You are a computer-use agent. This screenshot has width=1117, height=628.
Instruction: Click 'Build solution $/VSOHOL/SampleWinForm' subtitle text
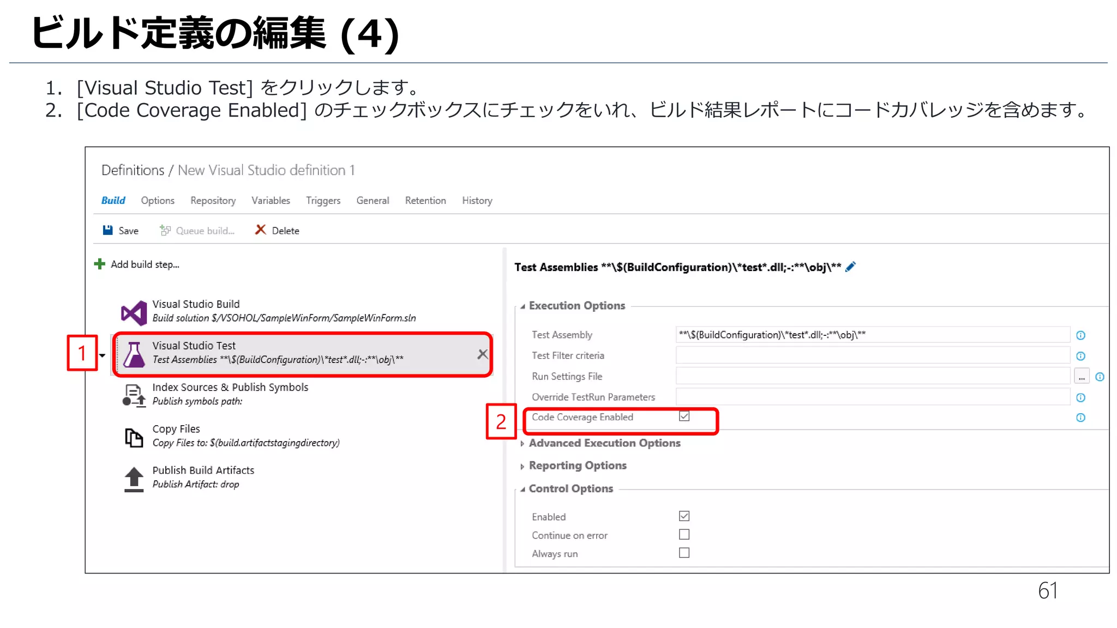pyautogui.click(x=284, y=318)
